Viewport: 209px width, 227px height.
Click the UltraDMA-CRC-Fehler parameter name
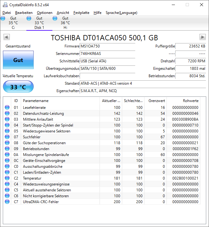coord(41,202)
